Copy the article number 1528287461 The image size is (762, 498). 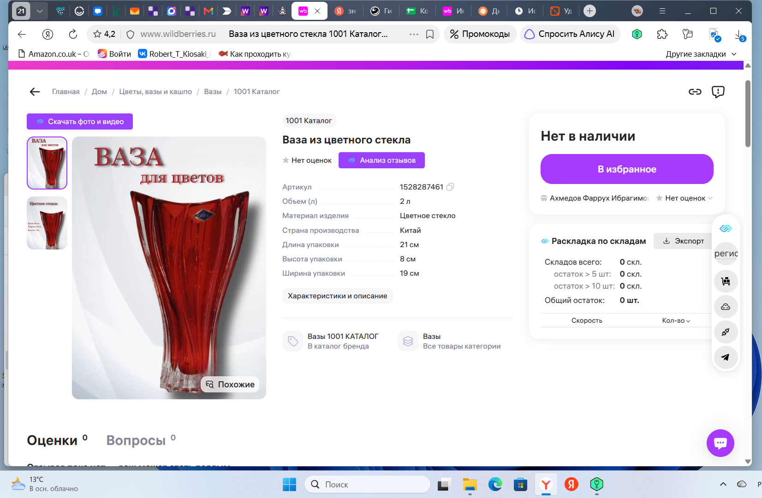[450, 187]
